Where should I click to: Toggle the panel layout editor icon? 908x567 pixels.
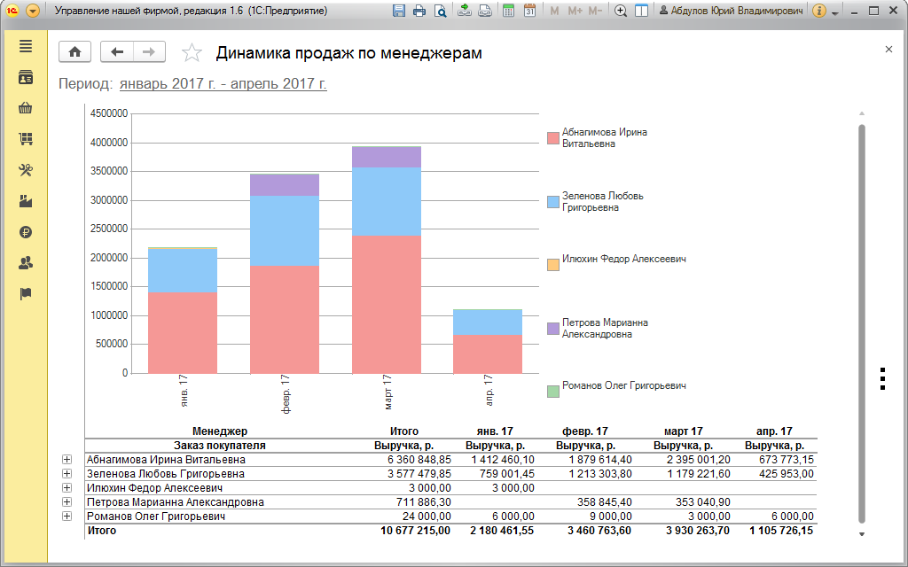pyautogui.click(x=642, y=11)
